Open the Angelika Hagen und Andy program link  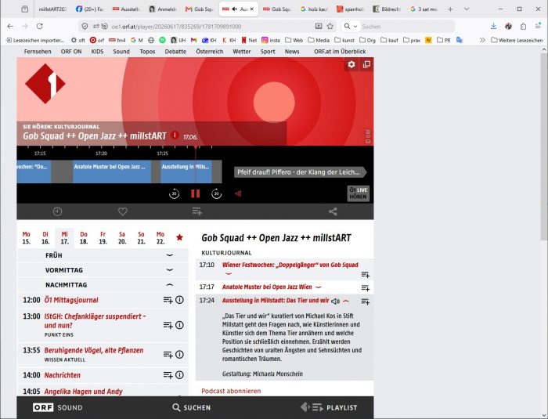[84, 392]
